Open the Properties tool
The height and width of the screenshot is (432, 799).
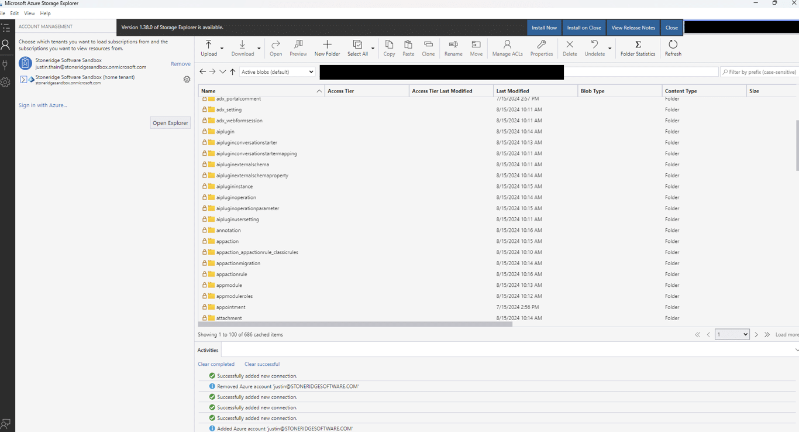(541, 48)
